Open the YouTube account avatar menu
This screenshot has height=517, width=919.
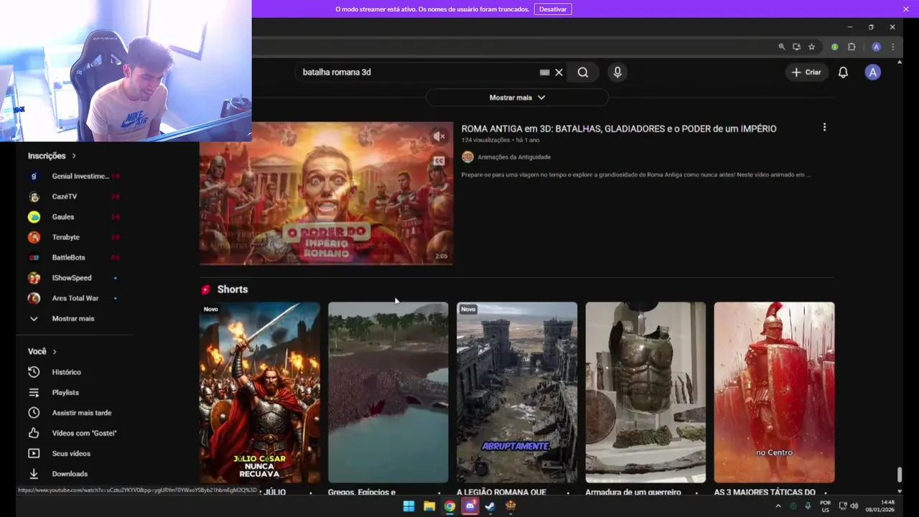pyautogui.click(x=872, y=72)
